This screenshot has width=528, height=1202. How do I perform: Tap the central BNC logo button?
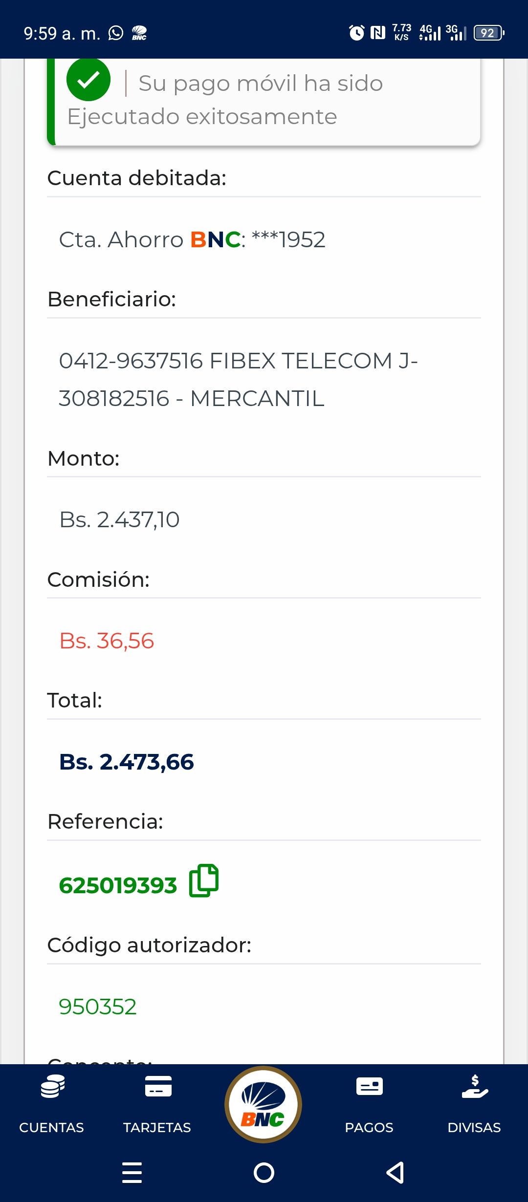[x=263, y=1105]
